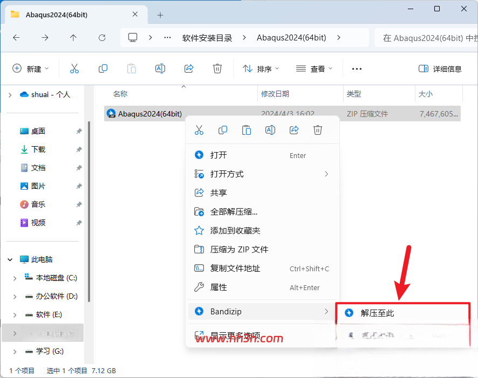Click the This PC monitor icon in address bar

pos(133,37)
